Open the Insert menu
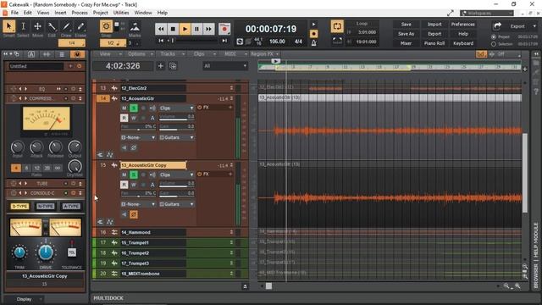Viewport: 542px width, 305px height. [x=60, y=13]
